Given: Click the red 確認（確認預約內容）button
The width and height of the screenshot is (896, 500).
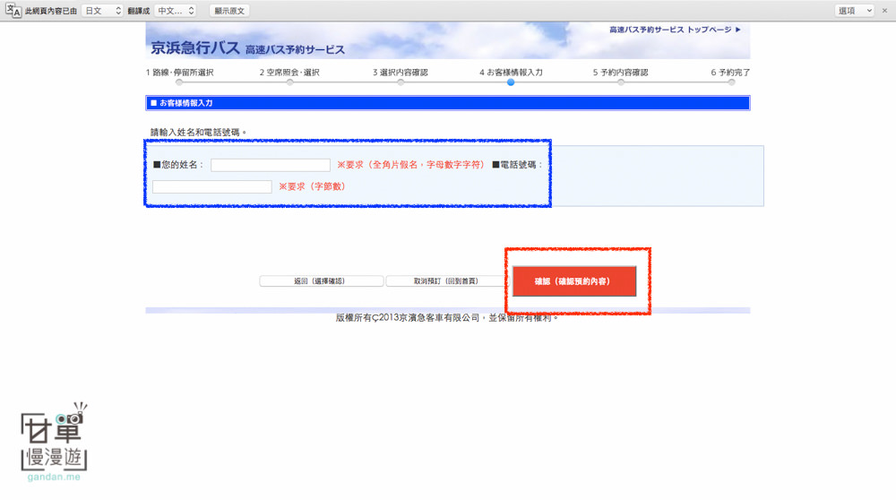Looking at the screenshot, I should [x=574, y=281].
